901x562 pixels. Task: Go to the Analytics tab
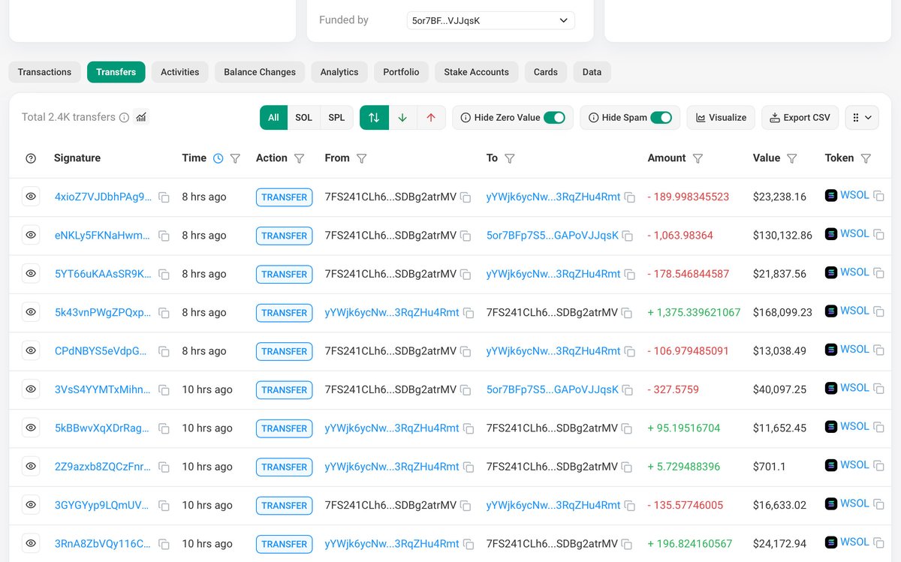339,72
